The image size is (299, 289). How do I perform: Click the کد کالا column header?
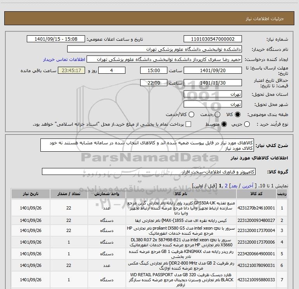click(x=256, y=194)
